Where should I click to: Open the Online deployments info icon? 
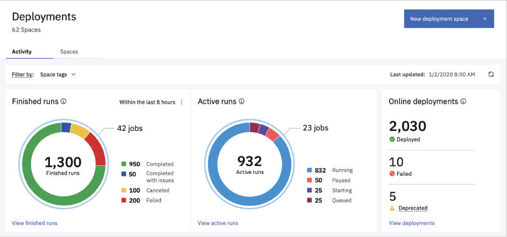(463, 102)
